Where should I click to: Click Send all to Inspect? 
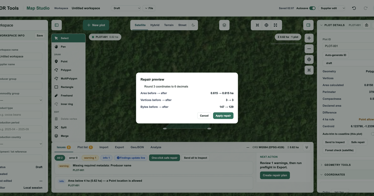(x=195, y=158)
